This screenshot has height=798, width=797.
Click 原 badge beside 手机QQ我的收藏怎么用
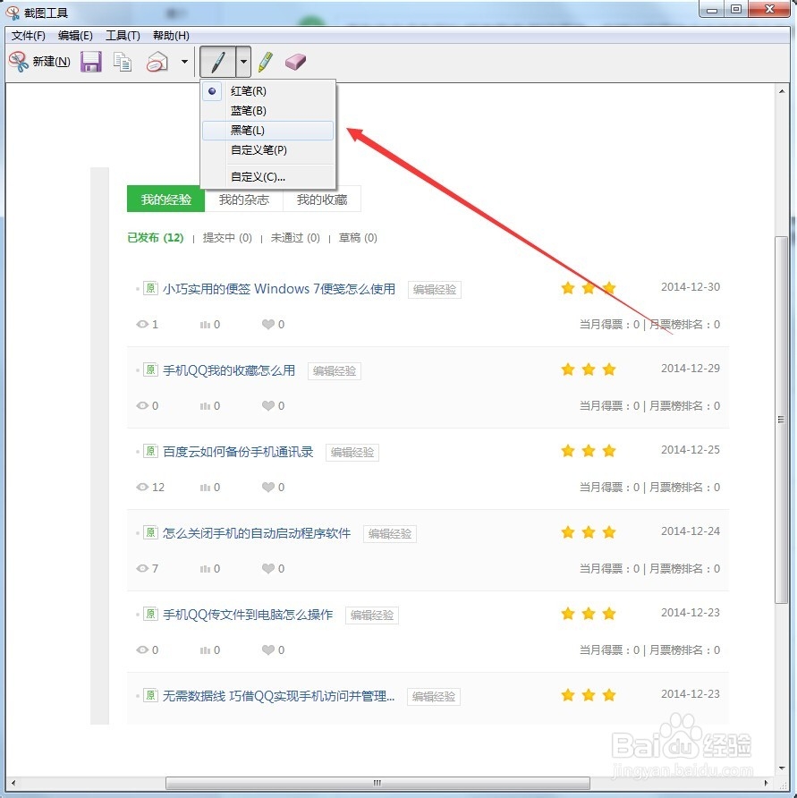150,369
